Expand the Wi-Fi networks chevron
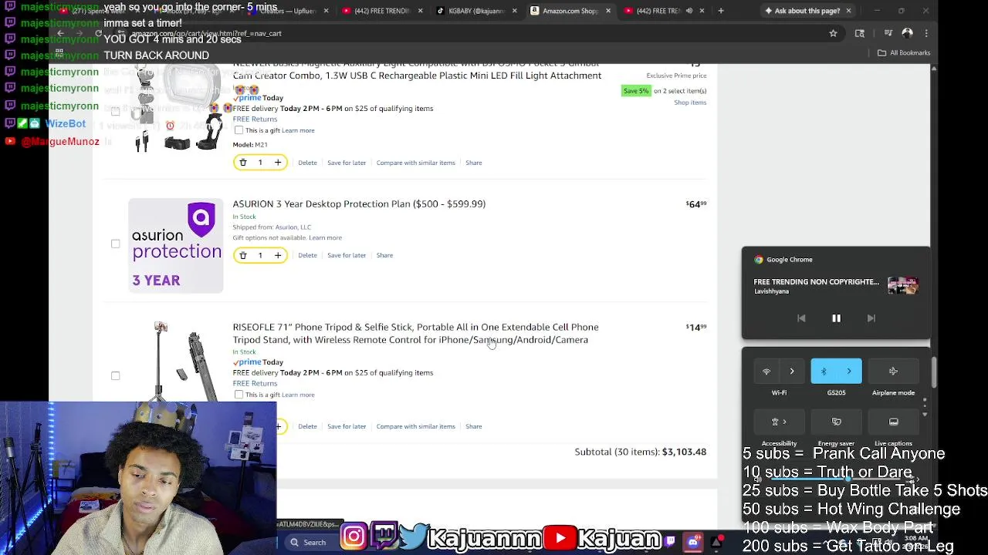988x555 pixels. 792,372
